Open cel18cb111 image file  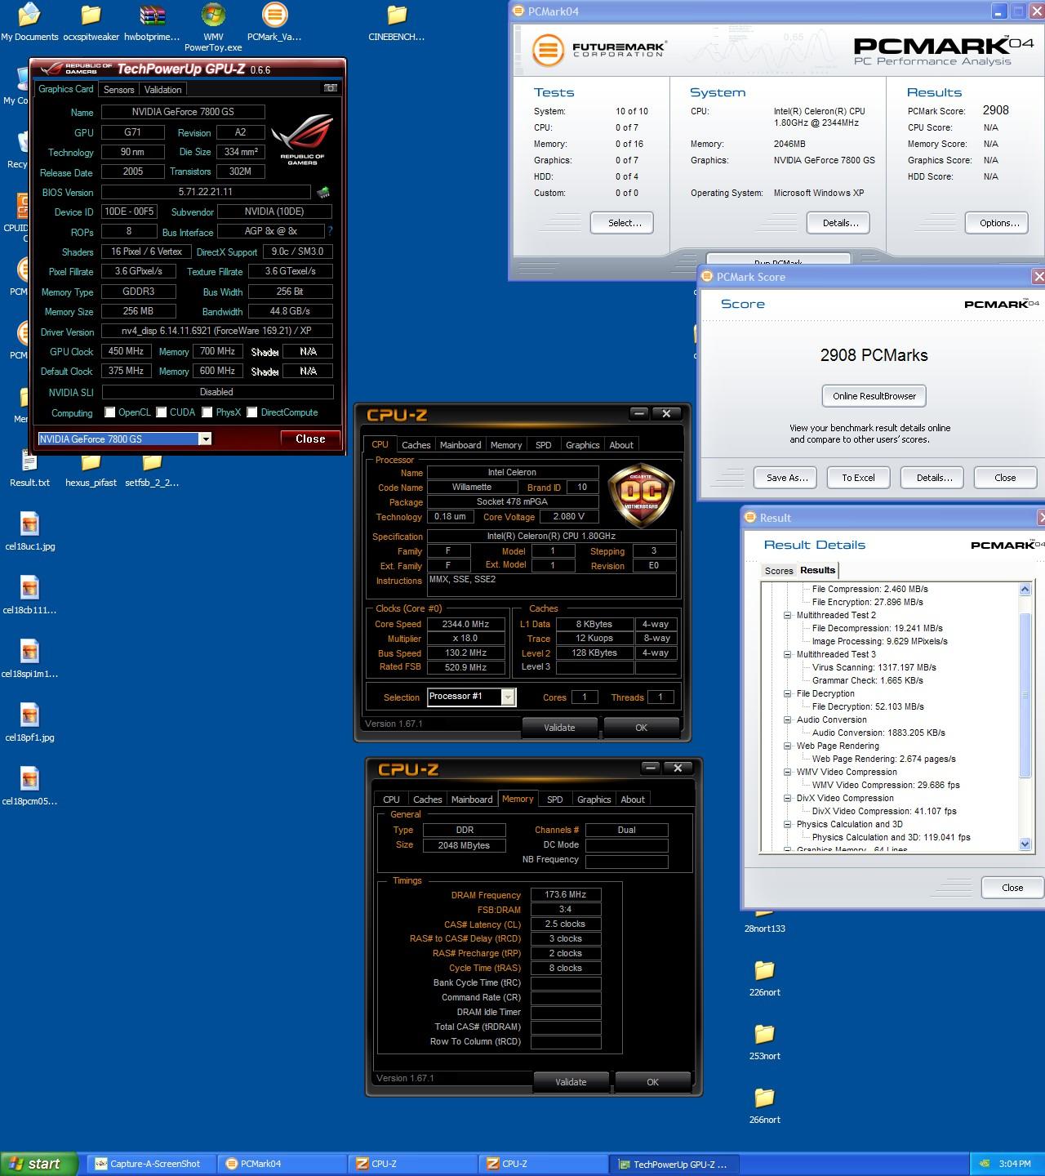[x=29, y=595]
